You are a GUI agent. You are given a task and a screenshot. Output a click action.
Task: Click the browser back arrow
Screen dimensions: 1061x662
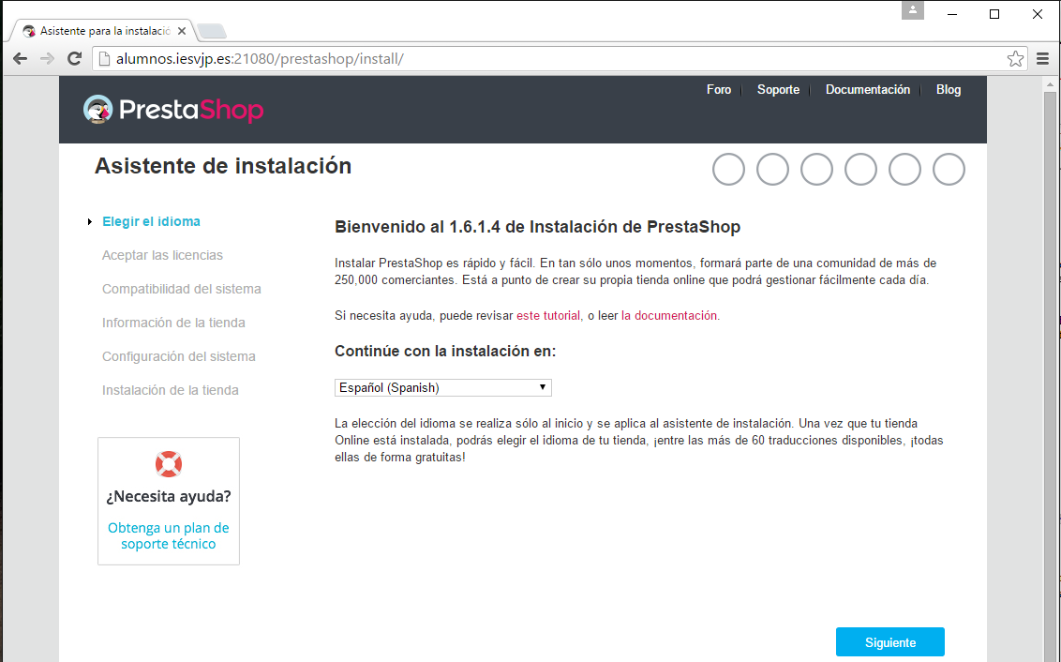click(x=20, y=59)
